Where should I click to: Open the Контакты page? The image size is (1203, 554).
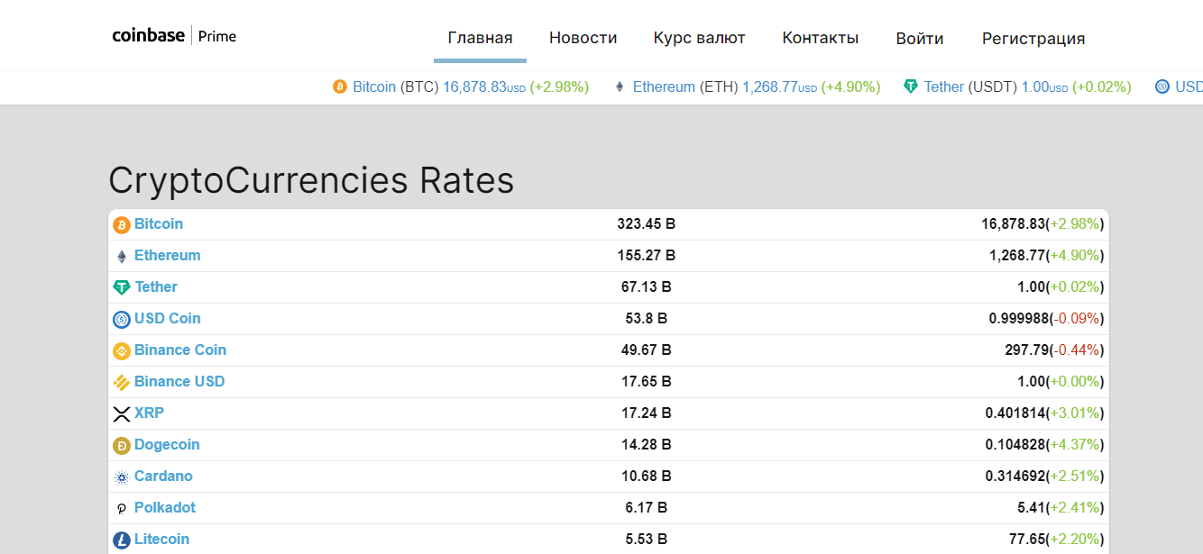[821, 38]
